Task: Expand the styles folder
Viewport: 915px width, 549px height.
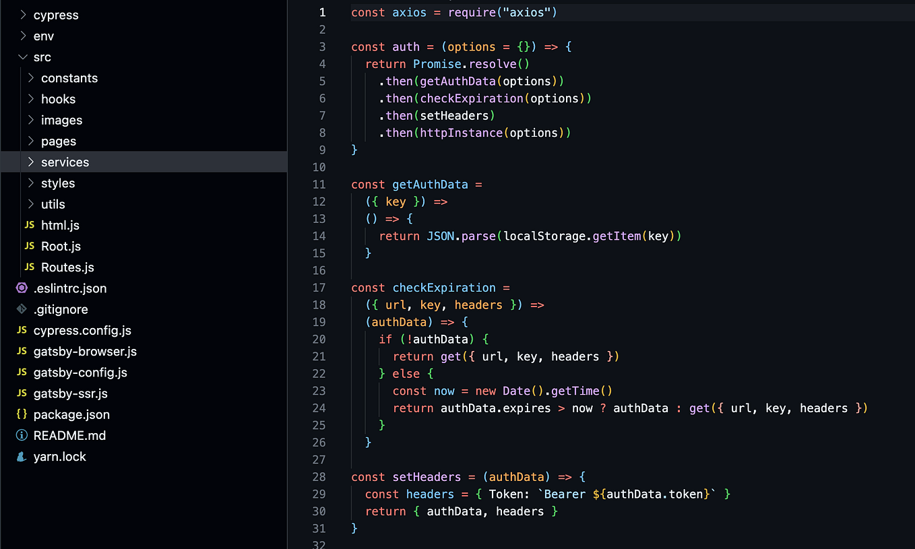Action: [58, 183]
